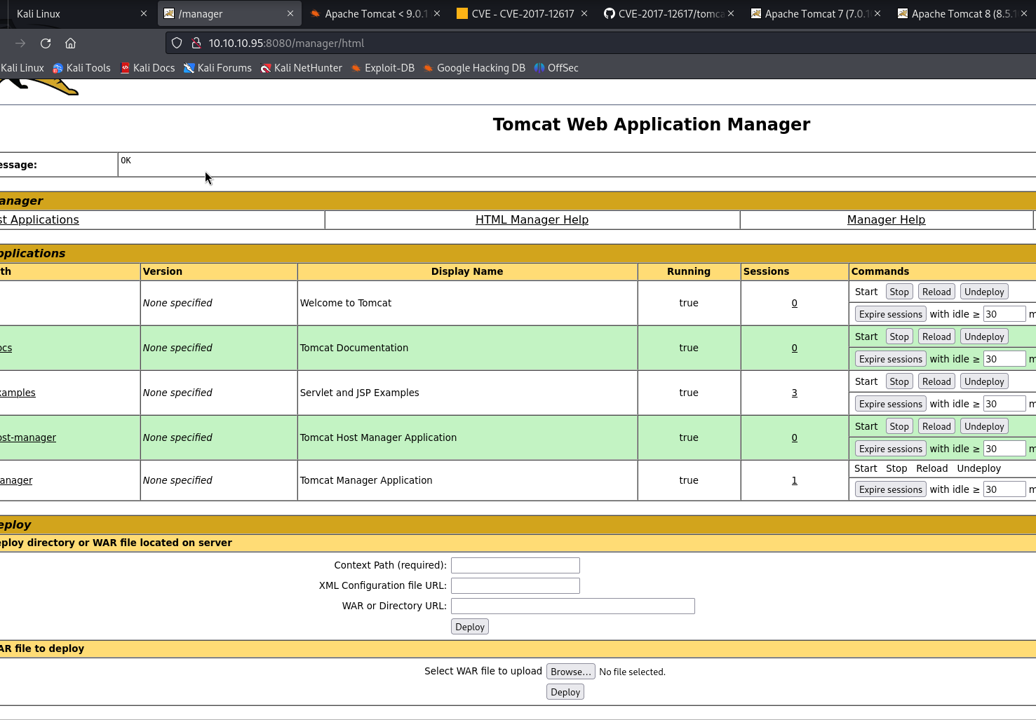Click the forward navigation arrow
This screenshot has height=720, width=1036.
[x=20, y=43]
